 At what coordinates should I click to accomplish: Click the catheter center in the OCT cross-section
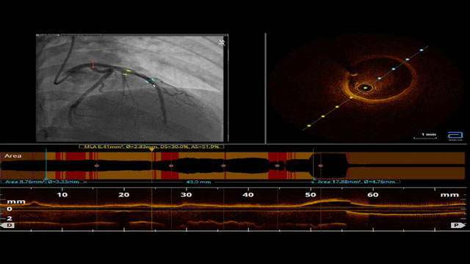pyautogui.click(x=365, y=88)
